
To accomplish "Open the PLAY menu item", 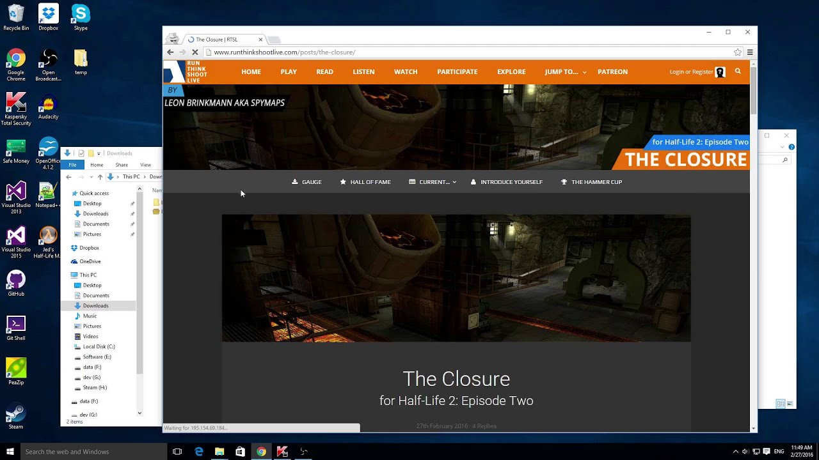I will click(289, 72).
